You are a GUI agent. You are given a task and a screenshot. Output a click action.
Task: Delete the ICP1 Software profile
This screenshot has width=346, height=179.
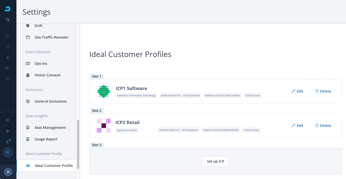323,91
